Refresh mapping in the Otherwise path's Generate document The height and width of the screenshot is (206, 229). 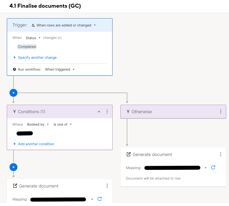click(x=213, y=167)
